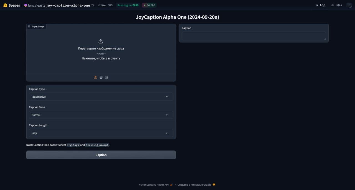Click the like count 325
Image resolution: width=355 pixels, height=190 pixels.
point(110,5)
